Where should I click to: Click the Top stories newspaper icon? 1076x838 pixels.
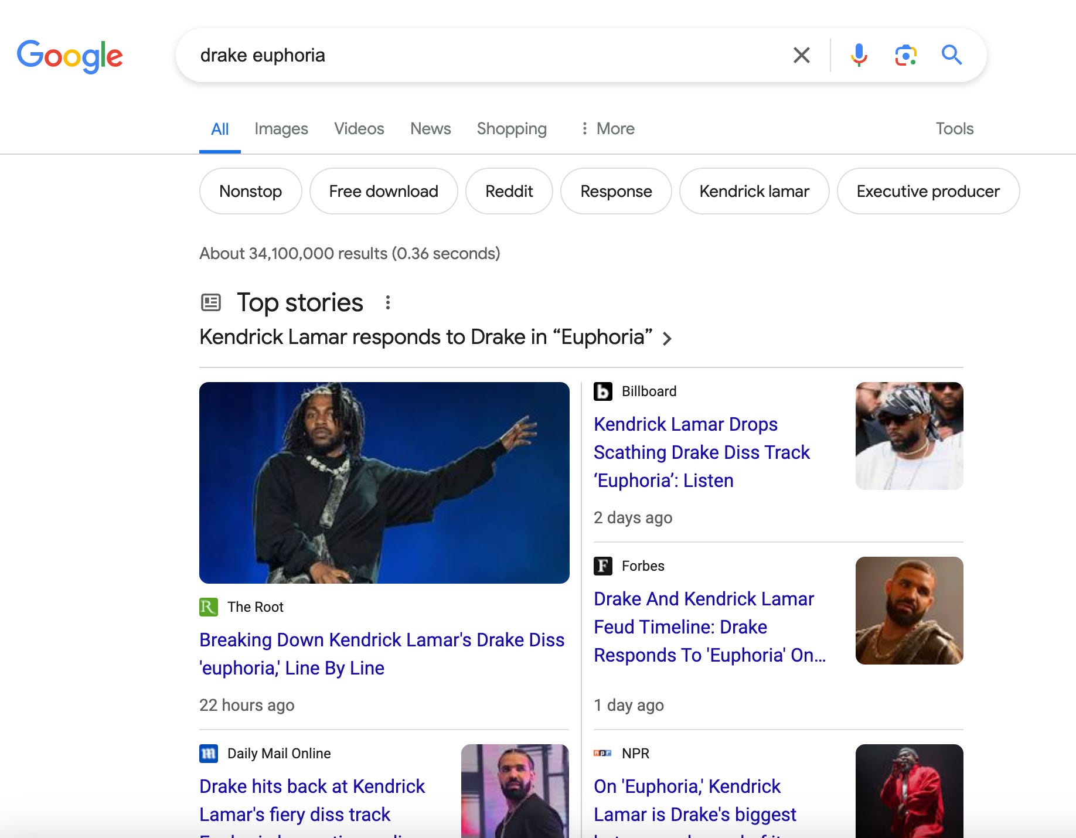tap(211, 302)
